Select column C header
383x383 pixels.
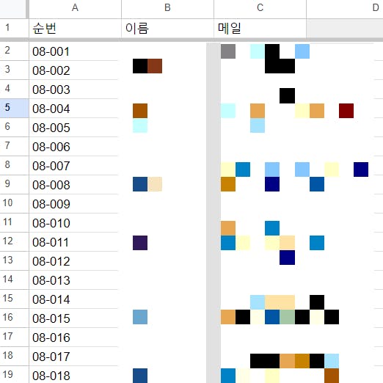260,9
